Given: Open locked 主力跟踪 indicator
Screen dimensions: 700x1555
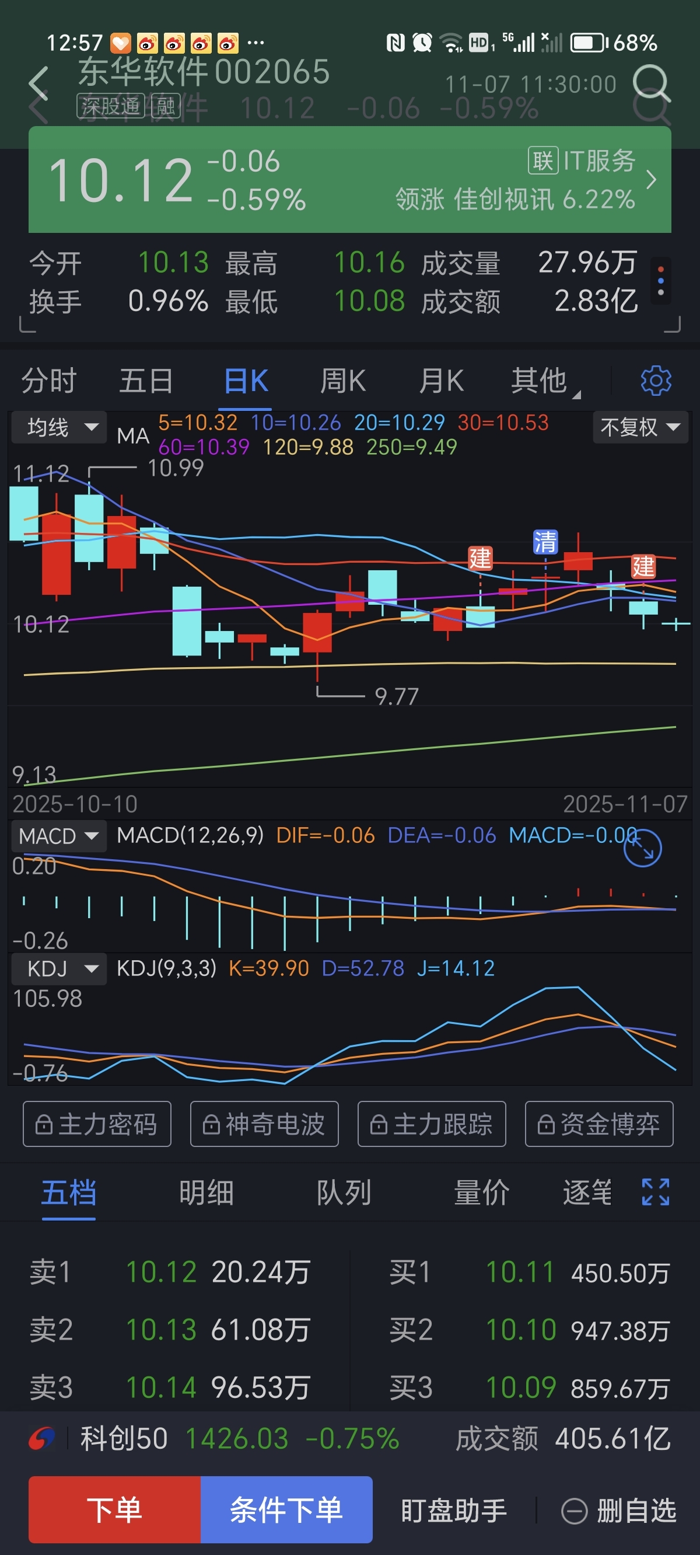Looking at the screenshot, I should (432, 1124).
